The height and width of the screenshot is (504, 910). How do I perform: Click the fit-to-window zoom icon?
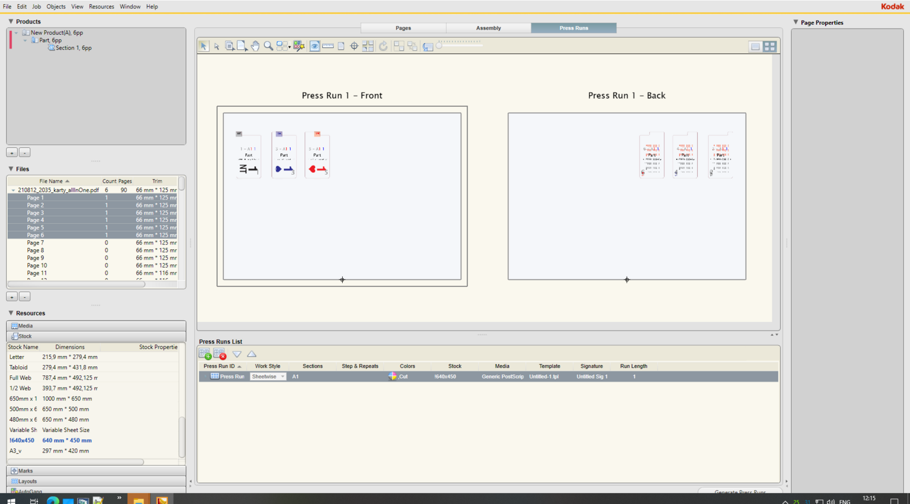pos(428,47)
